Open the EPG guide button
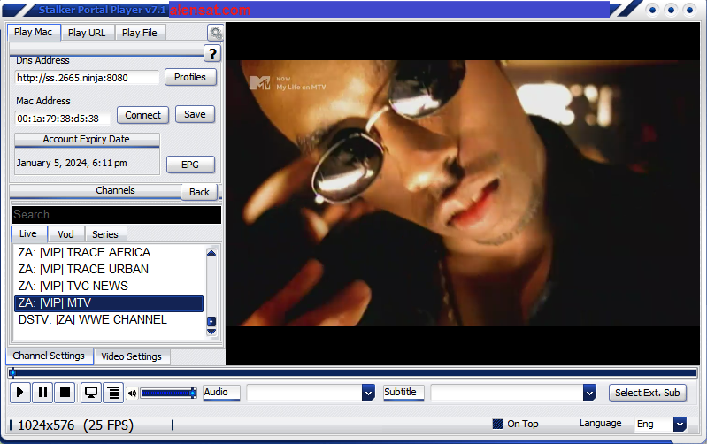Image resolution: width=707 pixels, height=444 pixels. coord(190,165)
